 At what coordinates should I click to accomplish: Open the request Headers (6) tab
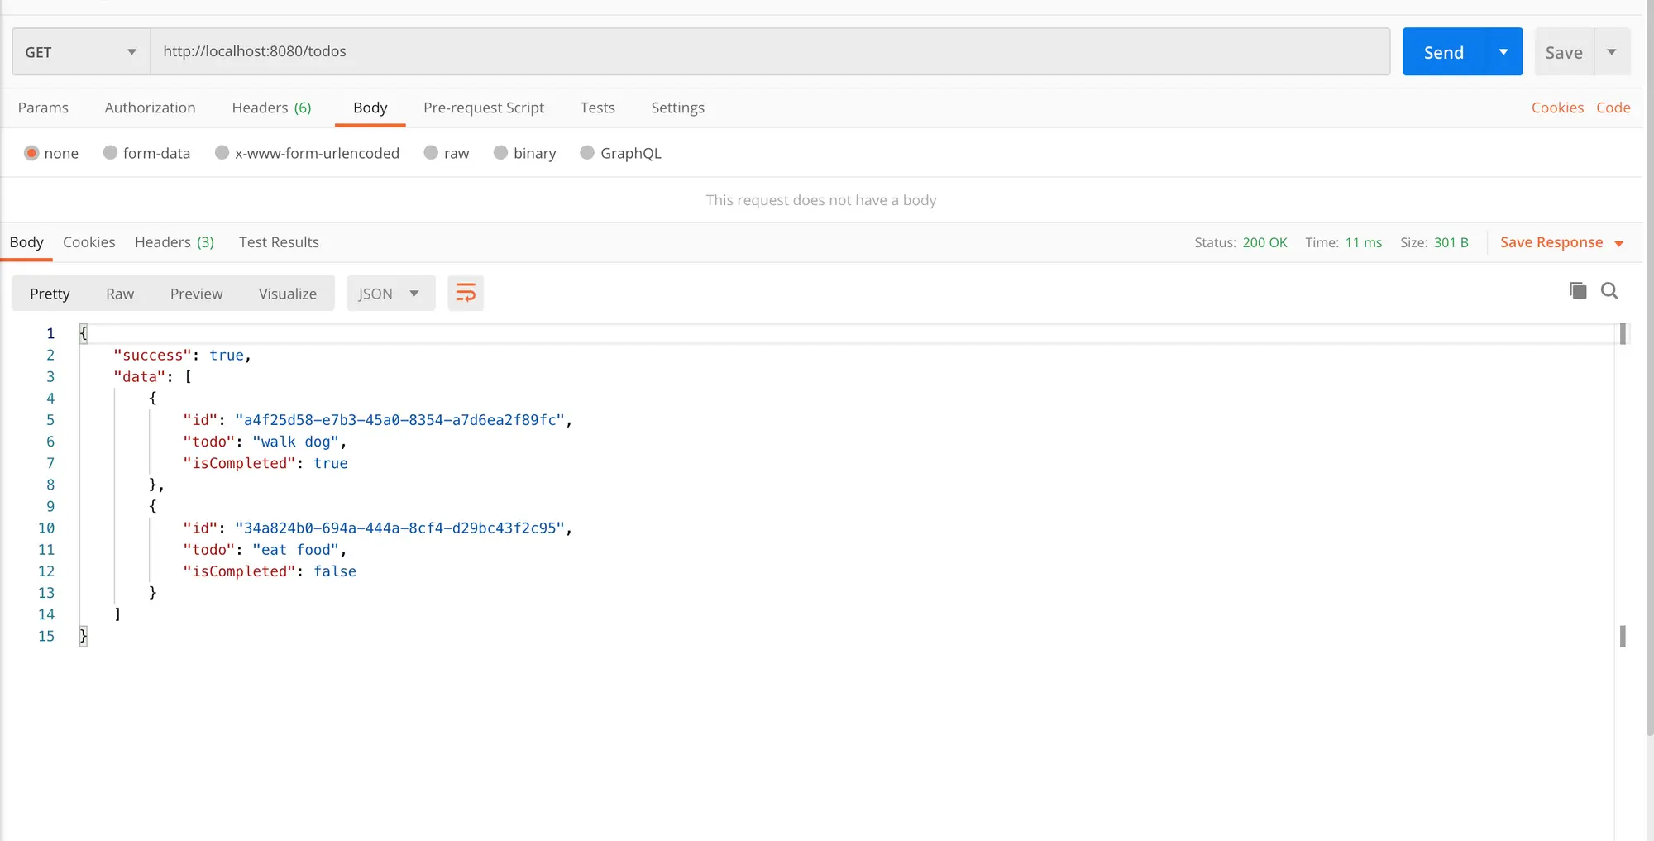click(271, 108)
